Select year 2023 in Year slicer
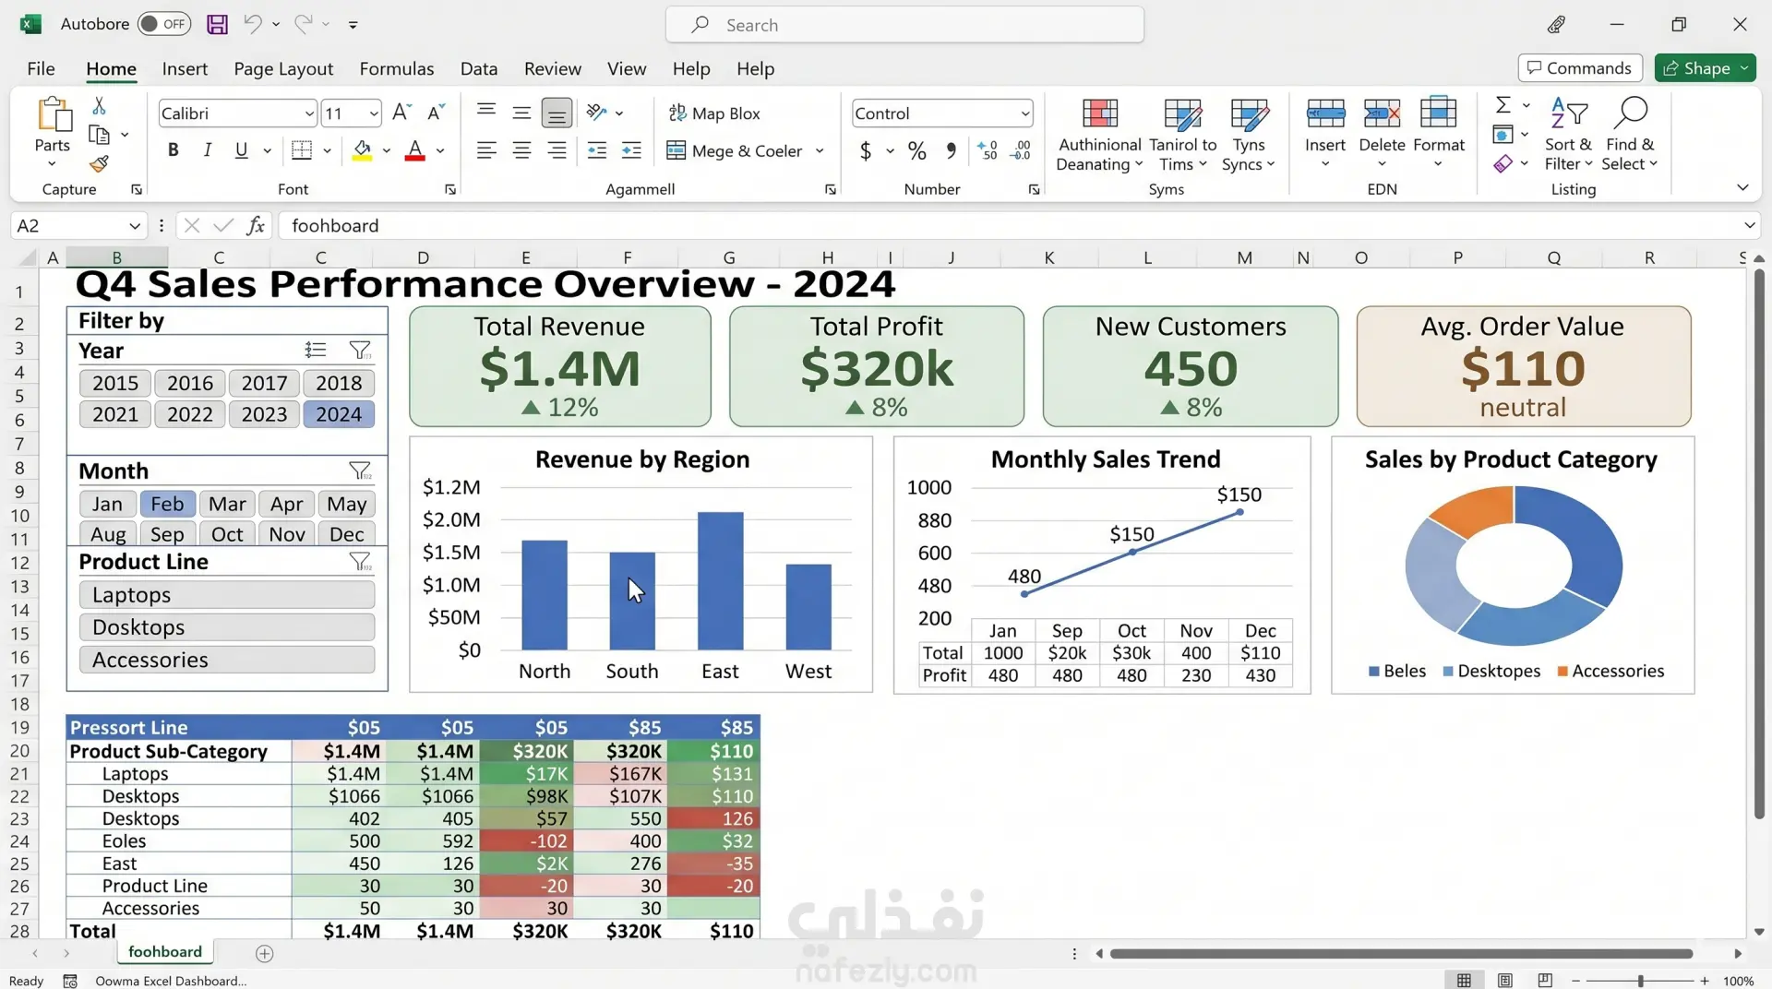The image size is (1772, 989). tap(264, 414)
